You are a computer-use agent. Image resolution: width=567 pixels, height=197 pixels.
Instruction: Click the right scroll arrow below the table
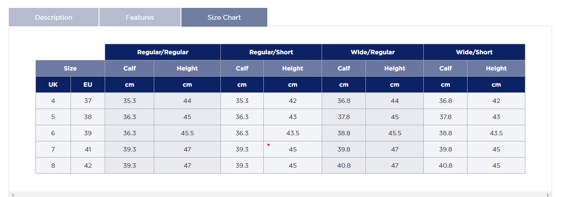pyautogui.click(x=548, y=194)
